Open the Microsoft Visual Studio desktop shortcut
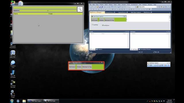184x103 pixels. click(x=13, y=45)
